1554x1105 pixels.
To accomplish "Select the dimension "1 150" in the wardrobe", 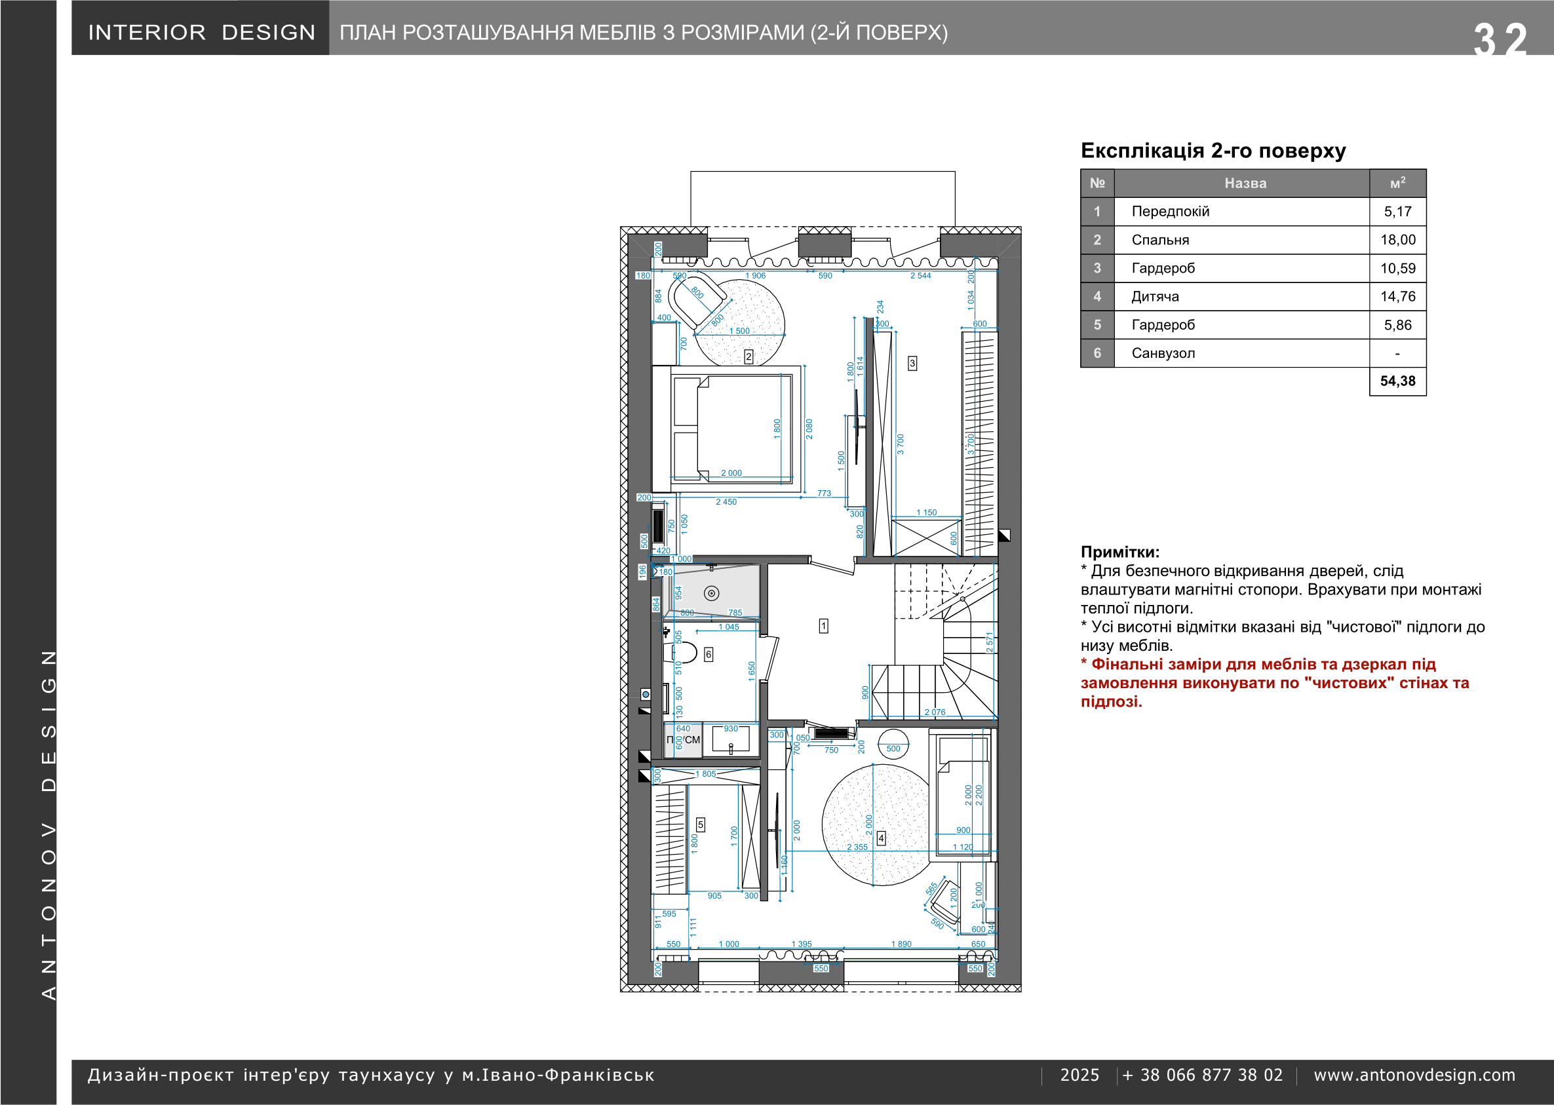I will 926,513.
